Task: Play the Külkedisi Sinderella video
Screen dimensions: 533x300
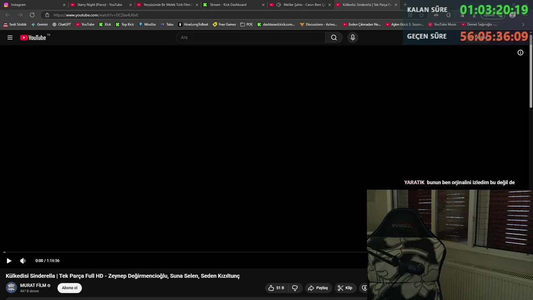Action: coord(9,261)
